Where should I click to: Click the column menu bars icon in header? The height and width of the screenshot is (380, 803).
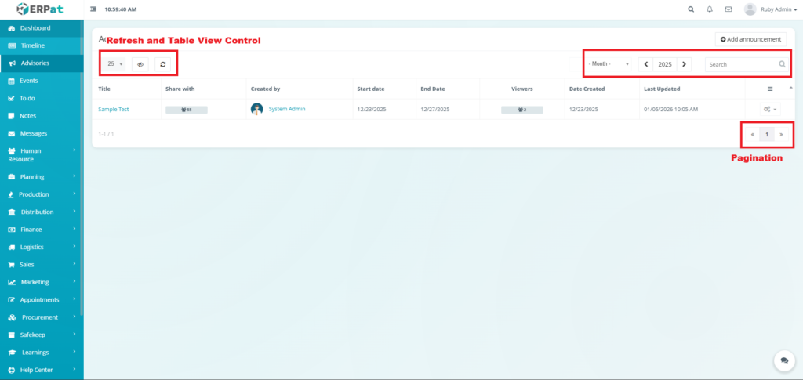click(770, 89)
